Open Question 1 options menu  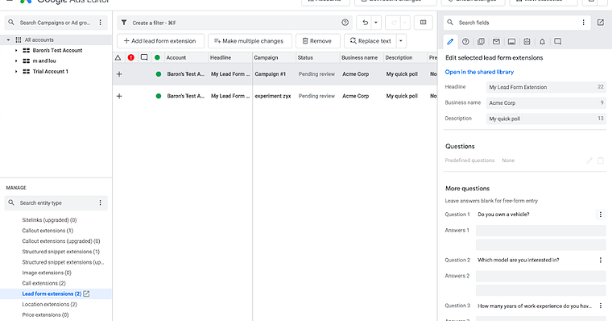pyautogui.click(x=601, y=215)
